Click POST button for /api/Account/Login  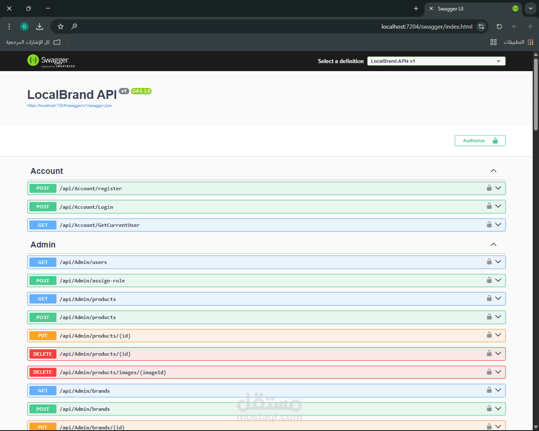coord(43,207)
